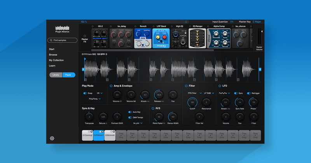Toggle the Auto Key switch

[130, 112]
